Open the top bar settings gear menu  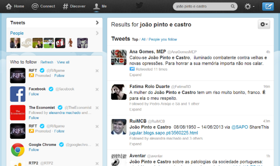(249, 7)
